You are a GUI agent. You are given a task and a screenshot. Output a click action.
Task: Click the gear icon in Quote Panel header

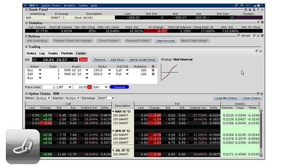pyautogui.click(x=258, y=10)
